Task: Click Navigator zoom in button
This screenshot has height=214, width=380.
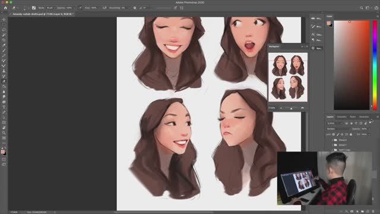Action: (x=302, y=108)
